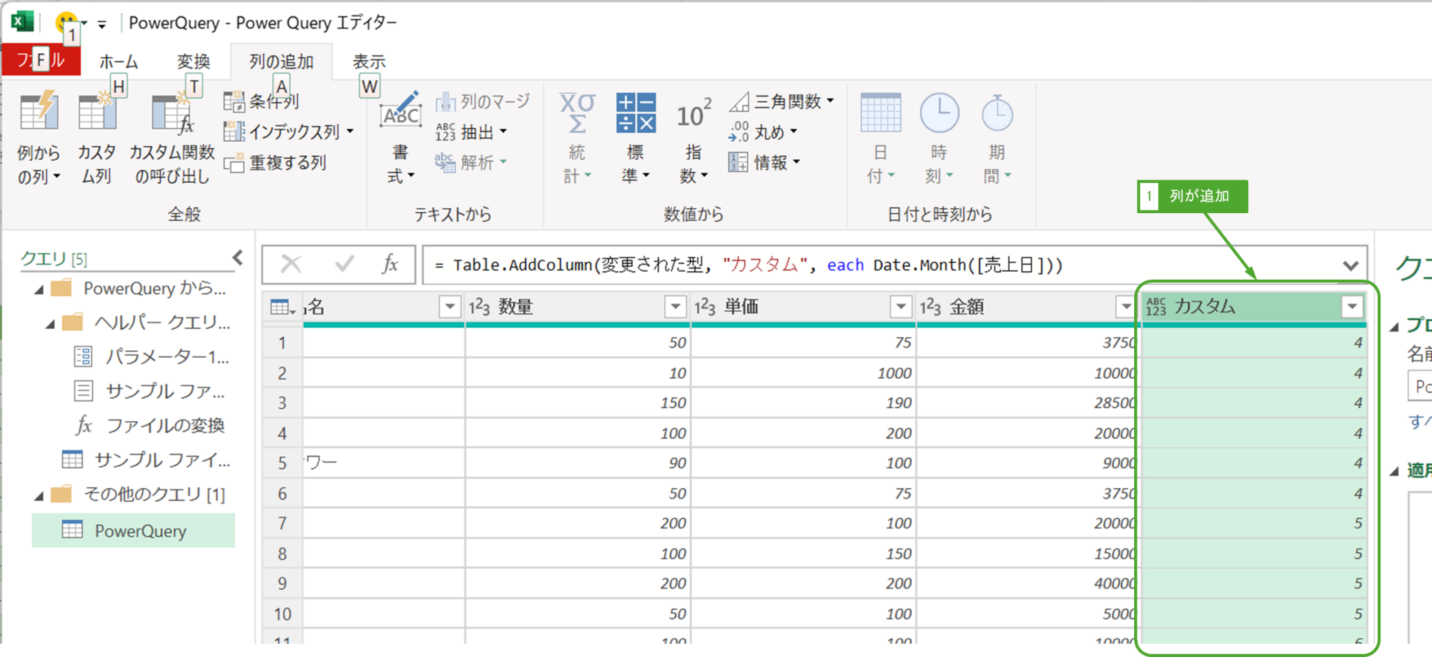Open the カスタム column filter dropdown
The width and height of the screenshot is (1432, 657).
1354,306
